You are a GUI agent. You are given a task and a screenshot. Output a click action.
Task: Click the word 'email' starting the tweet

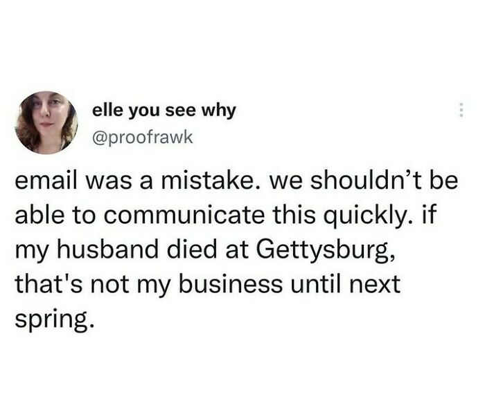pyautogui.click(x=46, y=180)
